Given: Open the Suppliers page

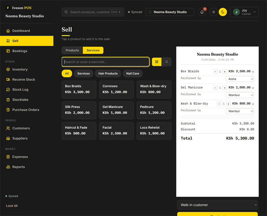Looking at the screenshot, I should [27, 138].
